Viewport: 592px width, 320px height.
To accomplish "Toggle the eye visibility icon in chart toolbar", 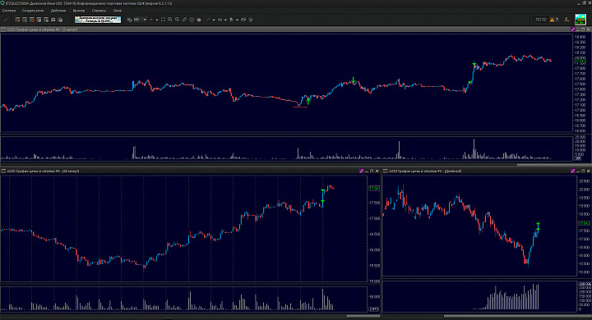I will pos(243,20).
